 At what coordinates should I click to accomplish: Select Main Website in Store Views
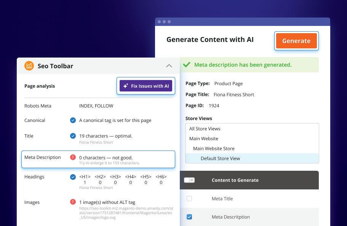pos(204,139)
